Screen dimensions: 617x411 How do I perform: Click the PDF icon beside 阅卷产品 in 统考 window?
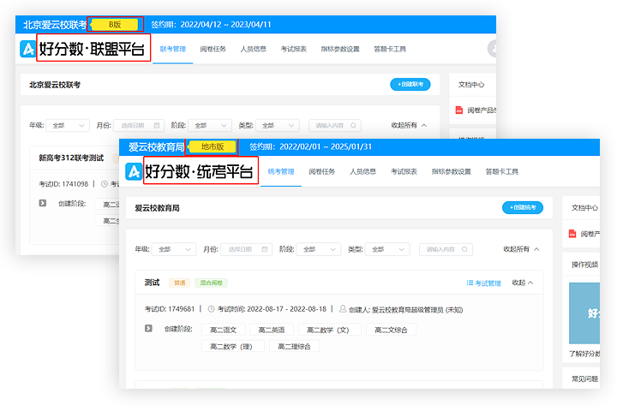(572, 233)
